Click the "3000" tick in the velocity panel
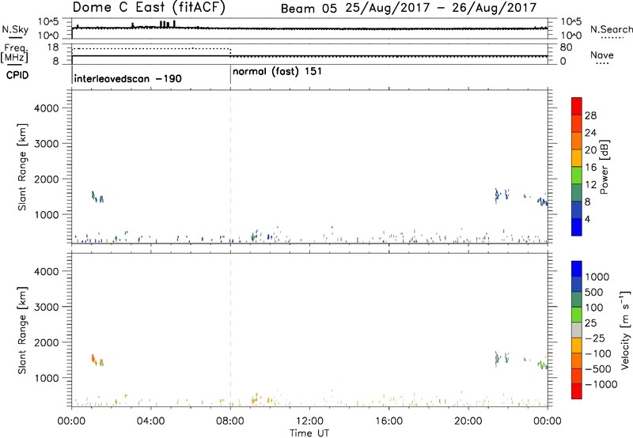633x438 pixels. (x=46, y=307)
